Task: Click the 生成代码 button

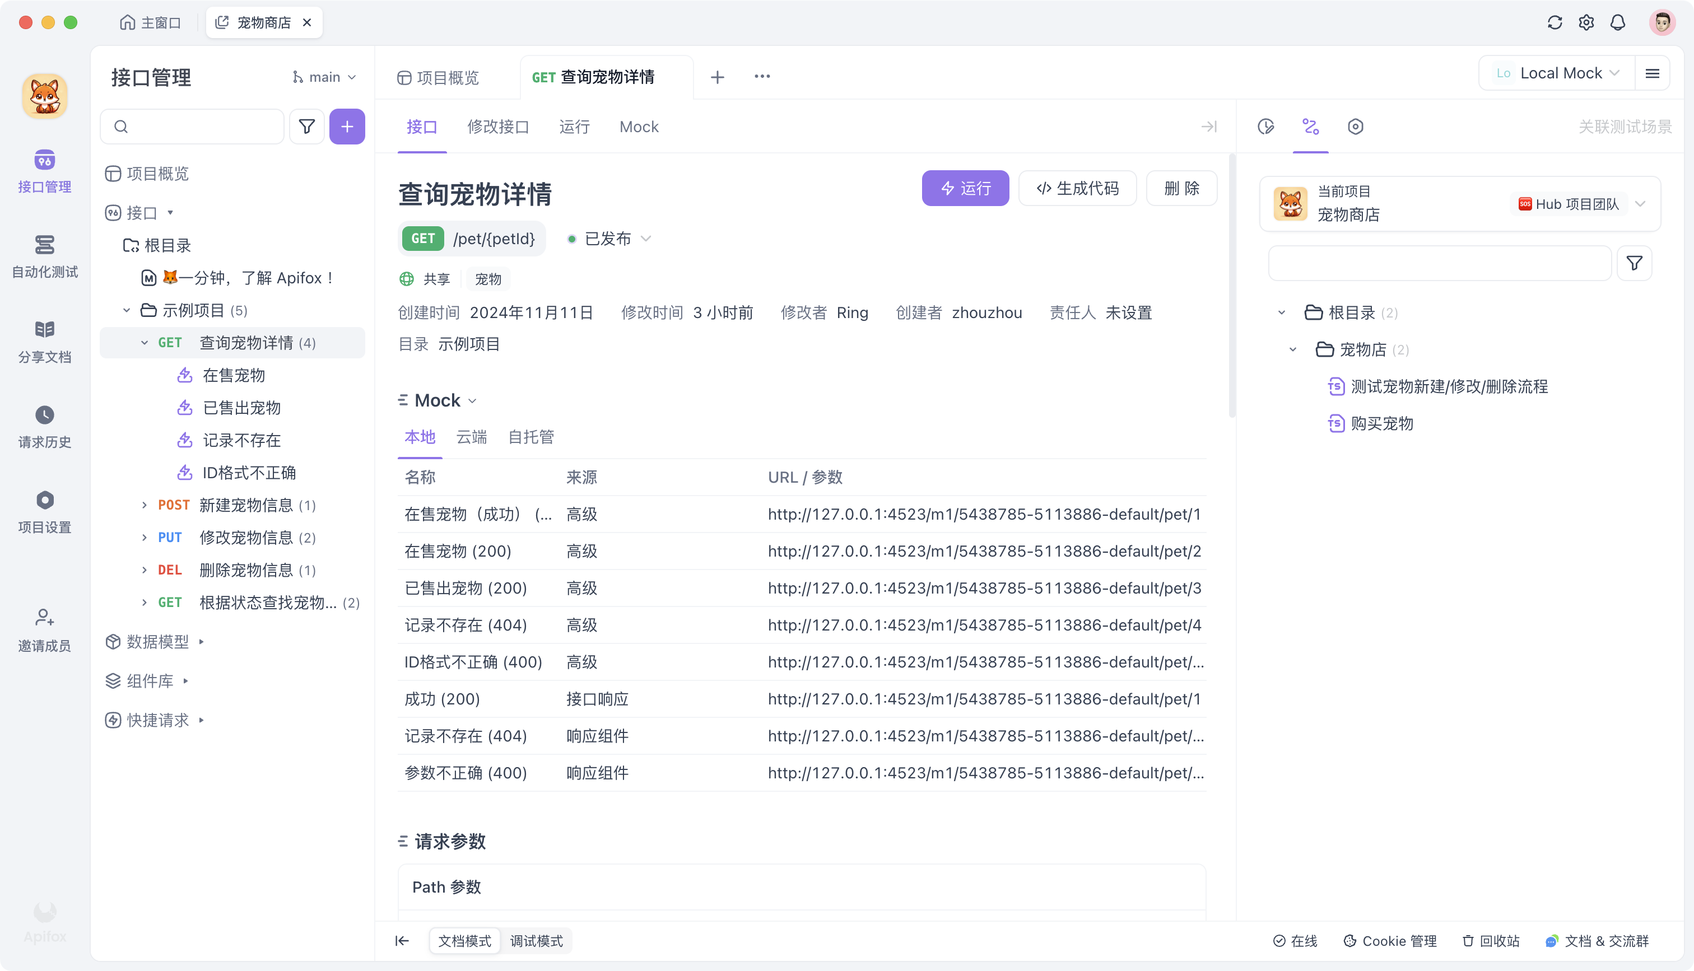Action: point(1077,188)
